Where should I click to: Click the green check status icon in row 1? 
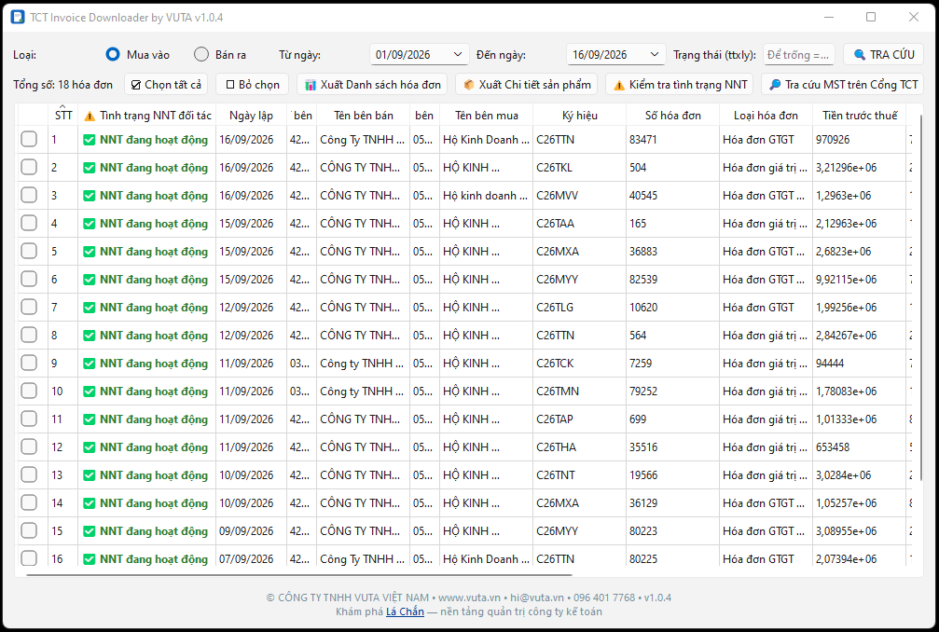90,140
